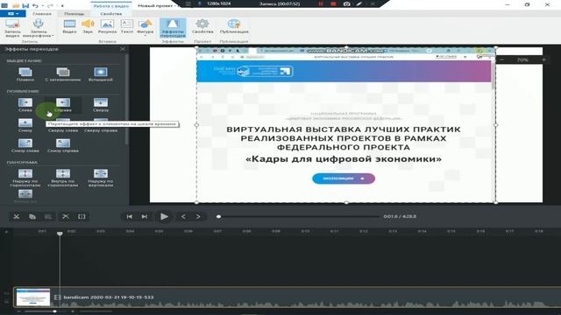The width and height of the screenshot is (561, 315).
Task: Open the blue file menu button
Action: [x=12, y=14]
